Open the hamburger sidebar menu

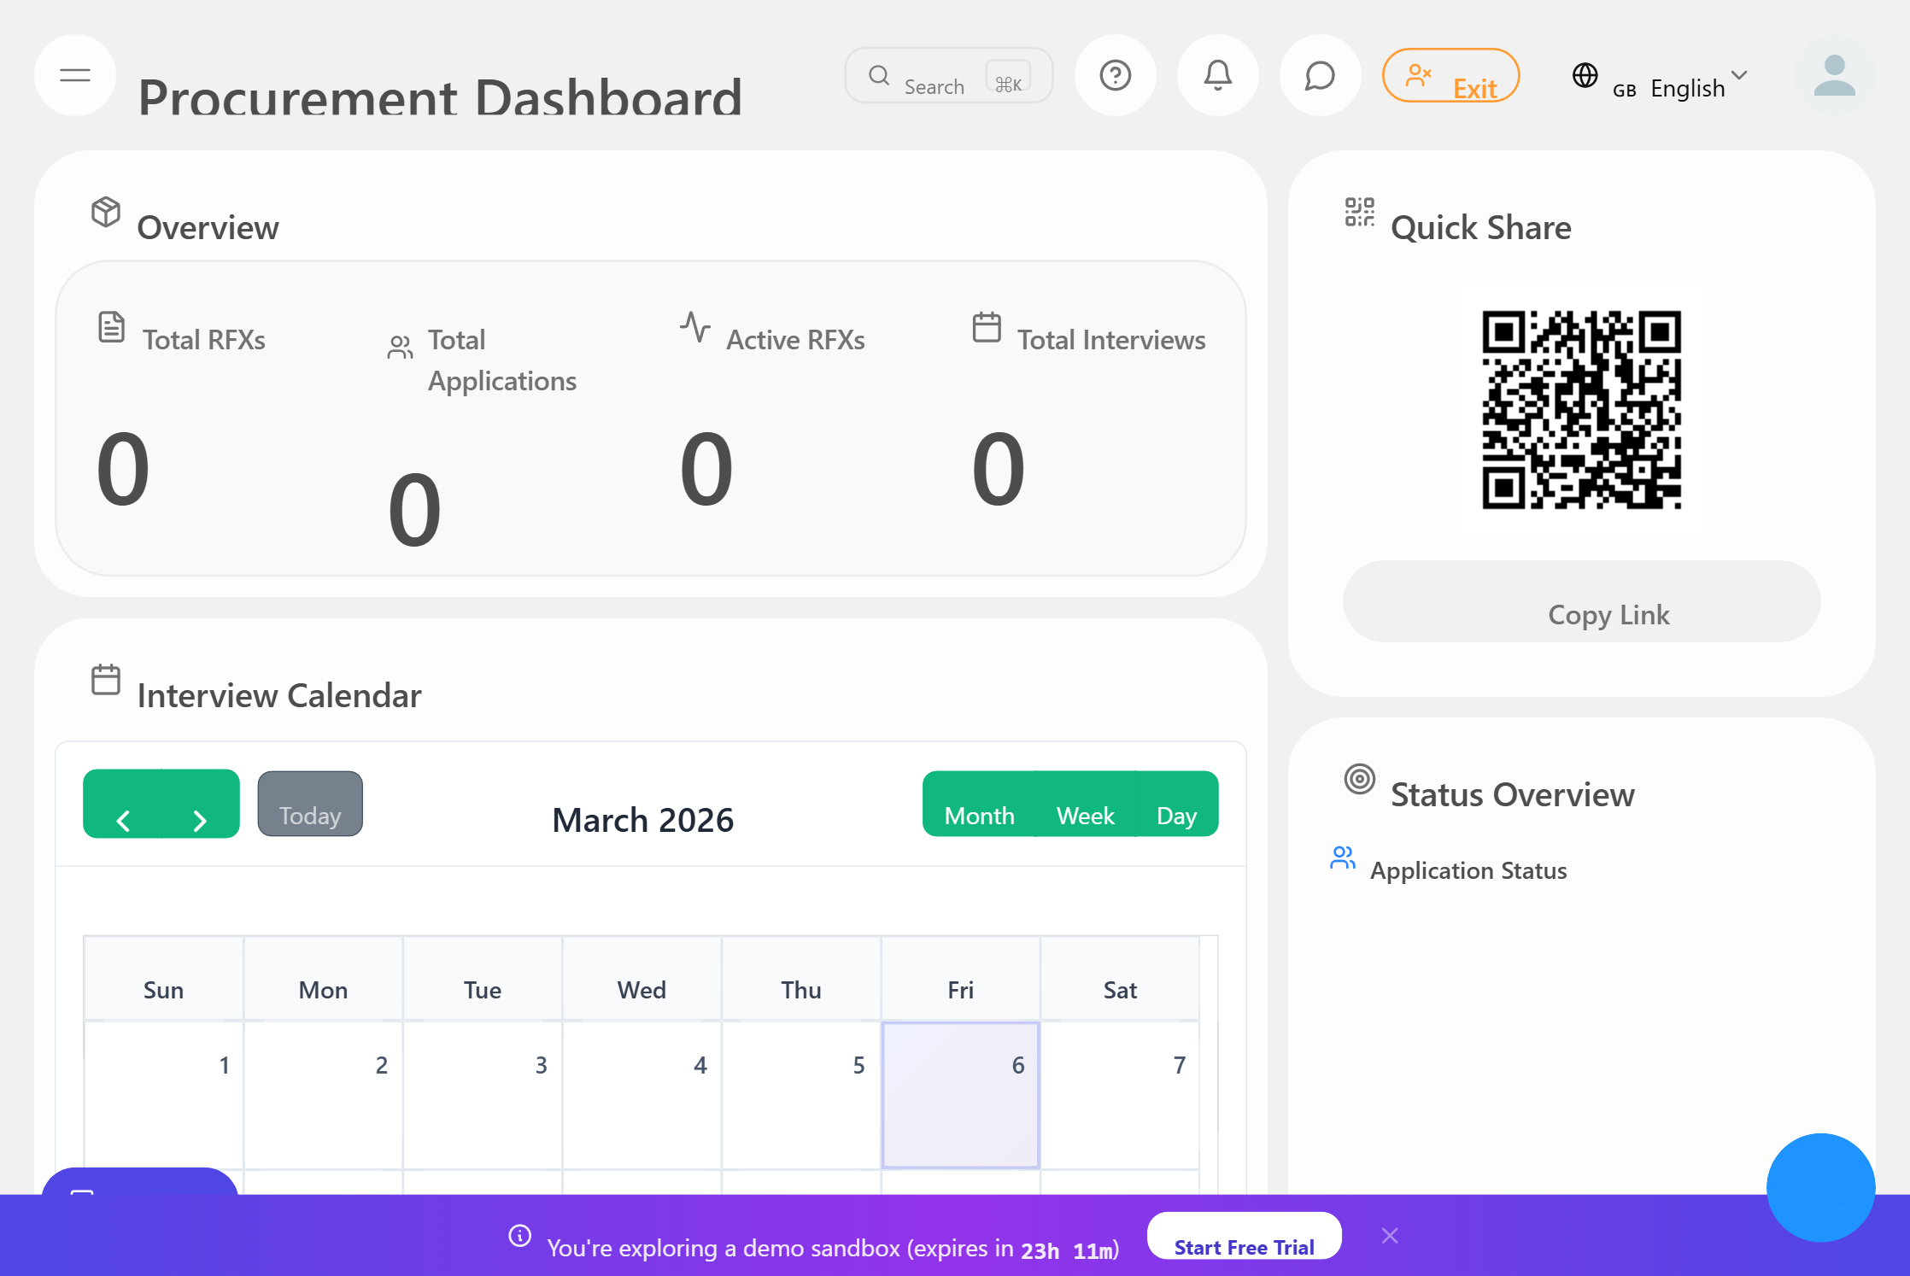[75, 75]
